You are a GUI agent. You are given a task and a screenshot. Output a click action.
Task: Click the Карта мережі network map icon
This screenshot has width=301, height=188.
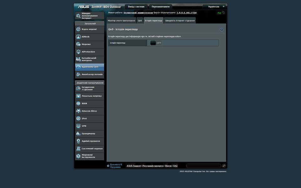(78, 29)
